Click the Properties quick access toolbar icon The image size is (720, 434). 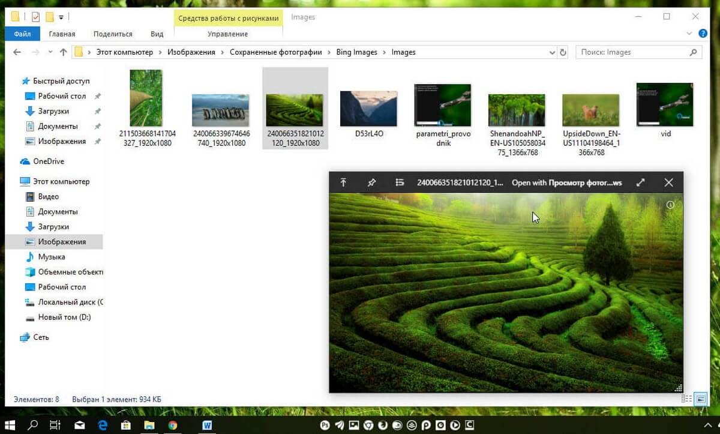pos(35,17)
